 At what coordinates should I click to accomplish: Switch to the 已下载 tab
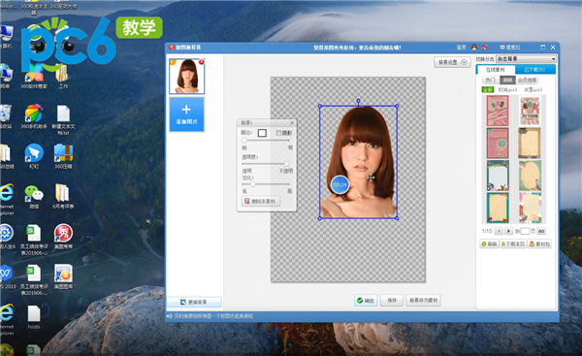click(534, 70)
